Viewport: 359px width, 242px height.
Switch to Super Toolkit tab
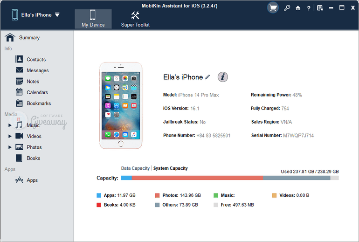[135, 19]
